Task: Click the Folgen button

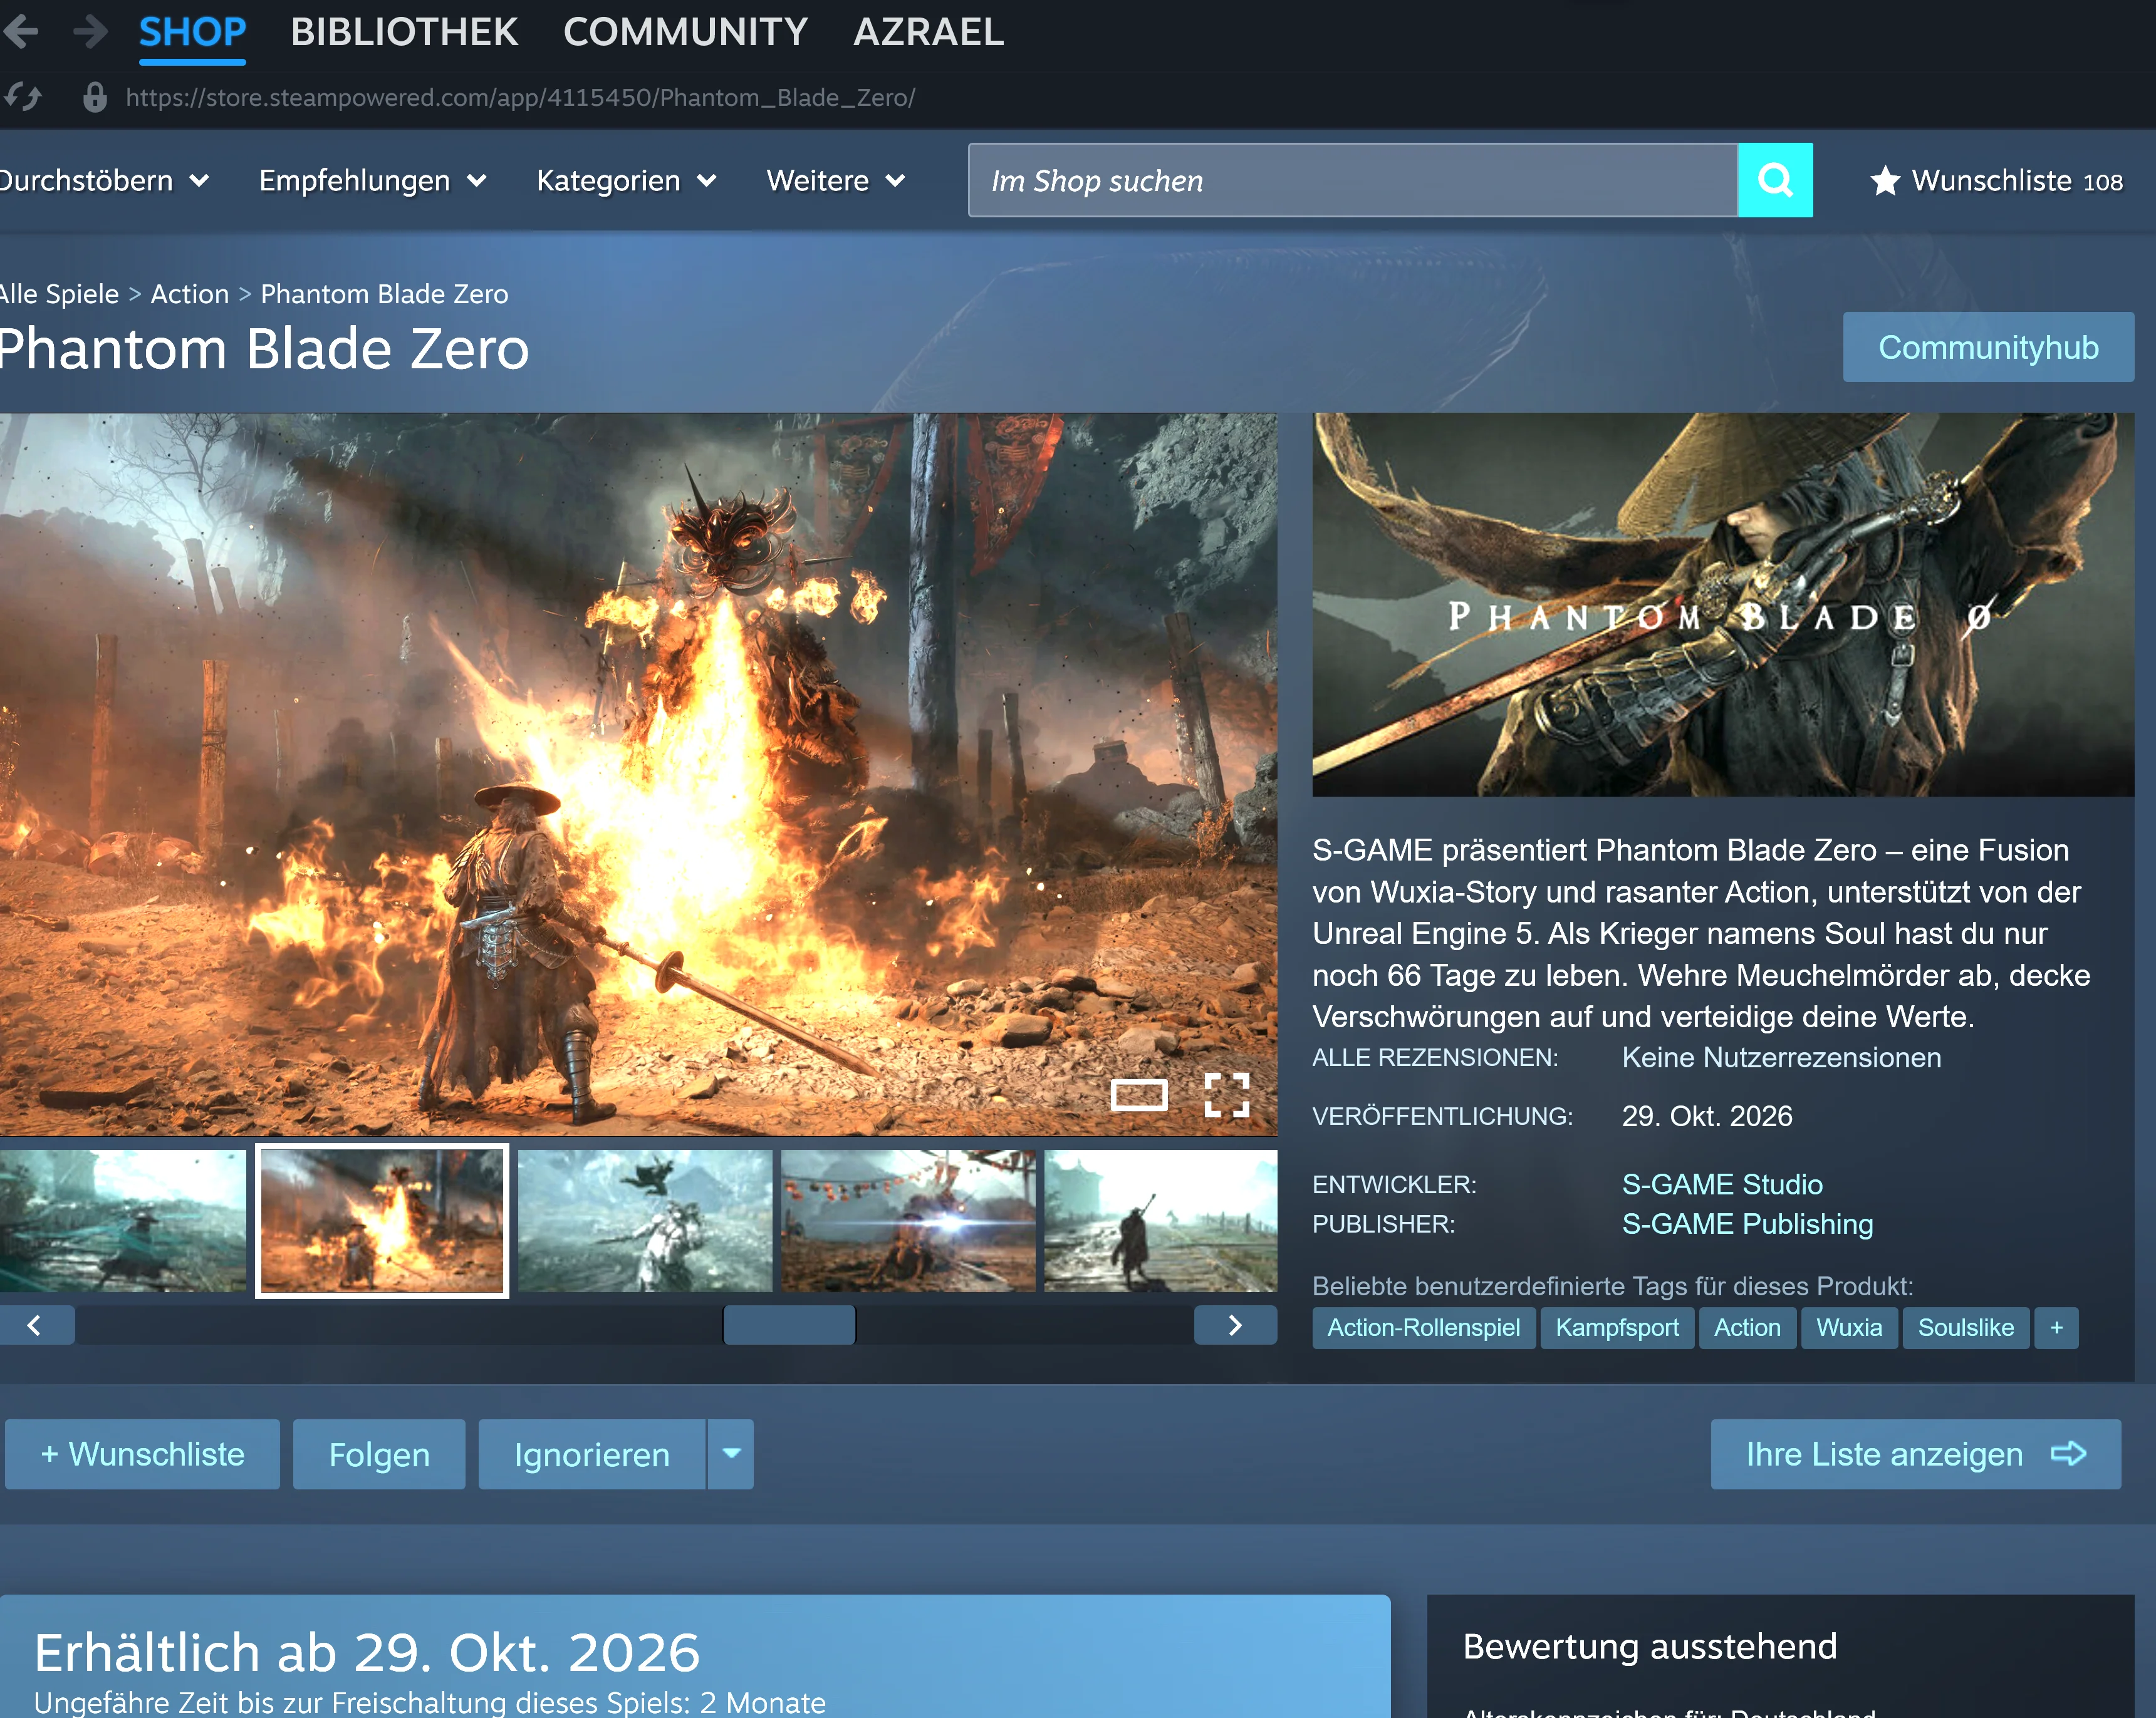Action: [379, 1453]
